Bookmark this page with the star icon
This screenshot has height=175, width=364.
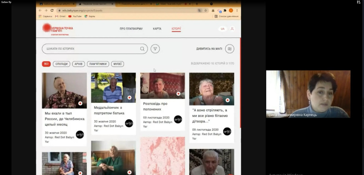point(206,10)
